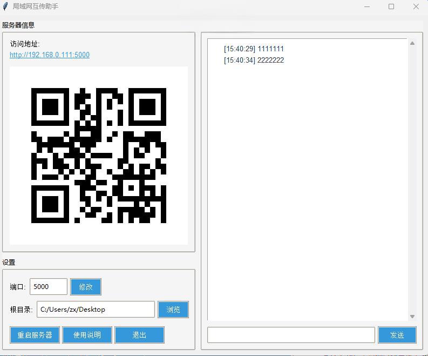Click the 发送 send button
Viewport: 428px width, 356px height.
(397, 335)
